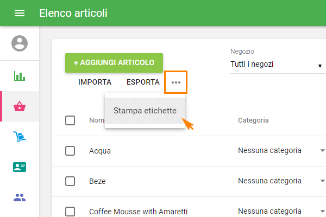Open inventory management trolley icon
This screenshot has height=217, width=326.
(20, 137)
